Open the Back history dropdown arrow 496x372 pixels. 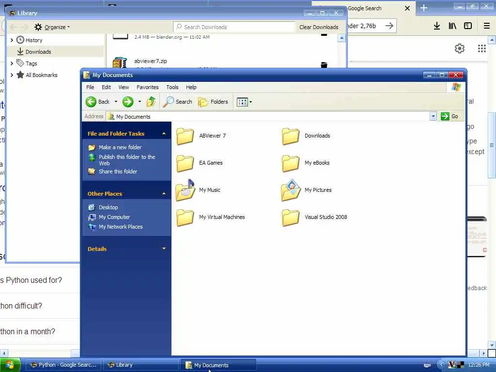(116, 102)
